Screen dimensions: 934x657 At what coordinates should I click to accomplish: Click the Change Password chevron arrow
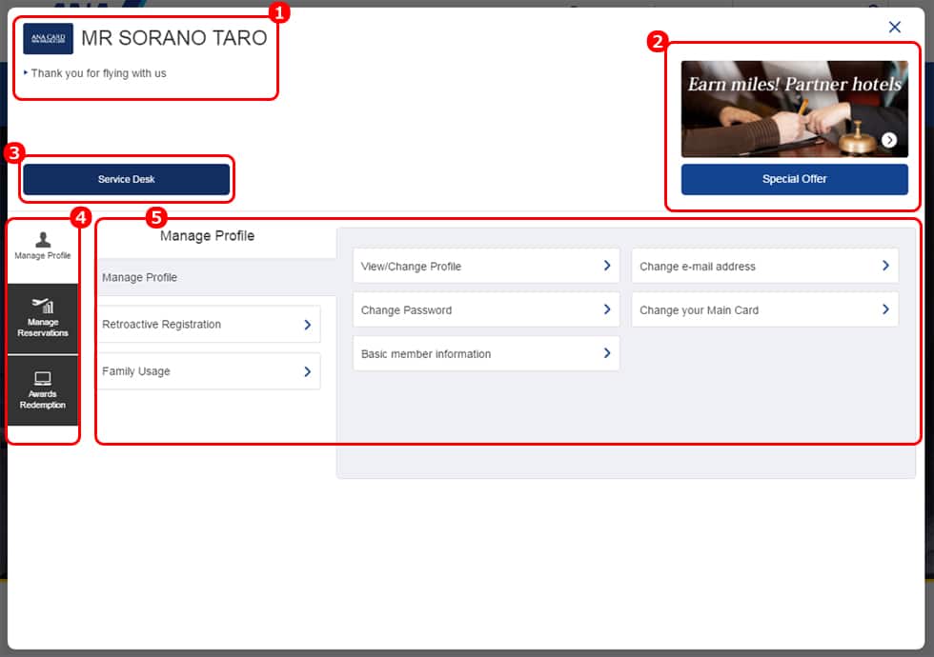606,309
